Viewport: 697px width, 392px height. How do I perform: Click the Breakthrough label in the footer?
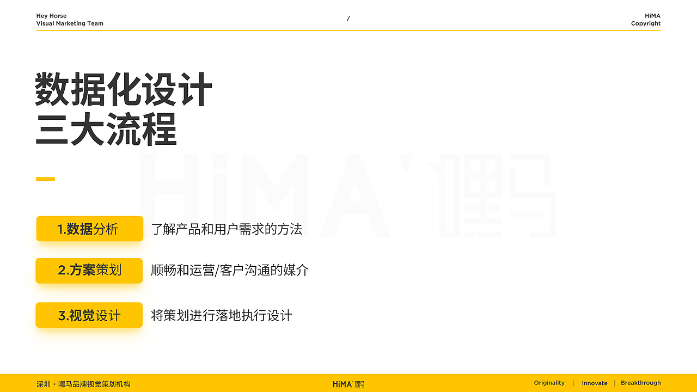(x=640, y=383)
